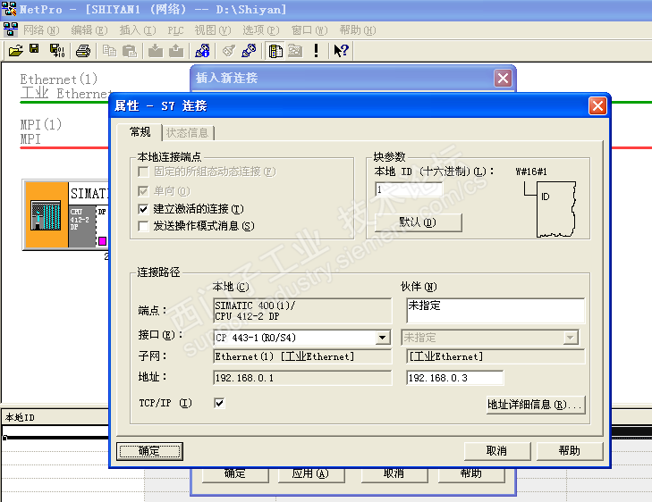This screenshot has height=502, width=652.
Task: Uncheck 建立激活的连接 checkbox
Action: pyautogui.click(x=143, y=209)
